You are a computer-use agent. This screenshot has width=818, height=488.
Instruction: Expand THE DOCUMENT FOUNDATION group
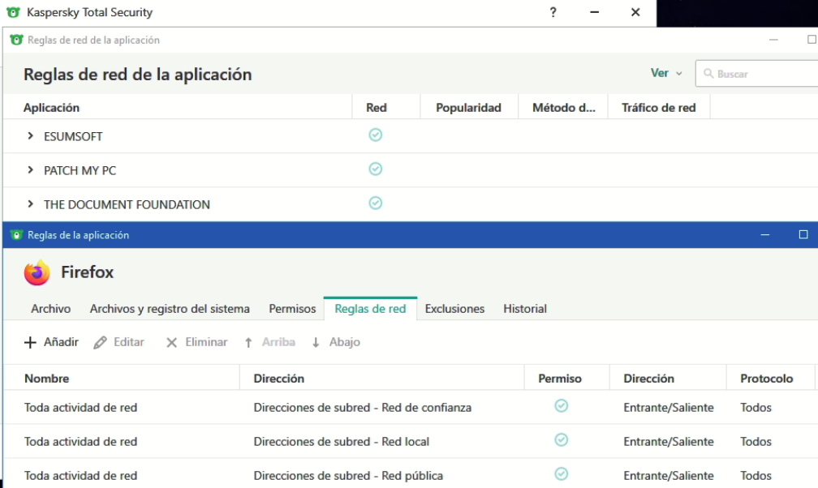(x=30, y=203)
